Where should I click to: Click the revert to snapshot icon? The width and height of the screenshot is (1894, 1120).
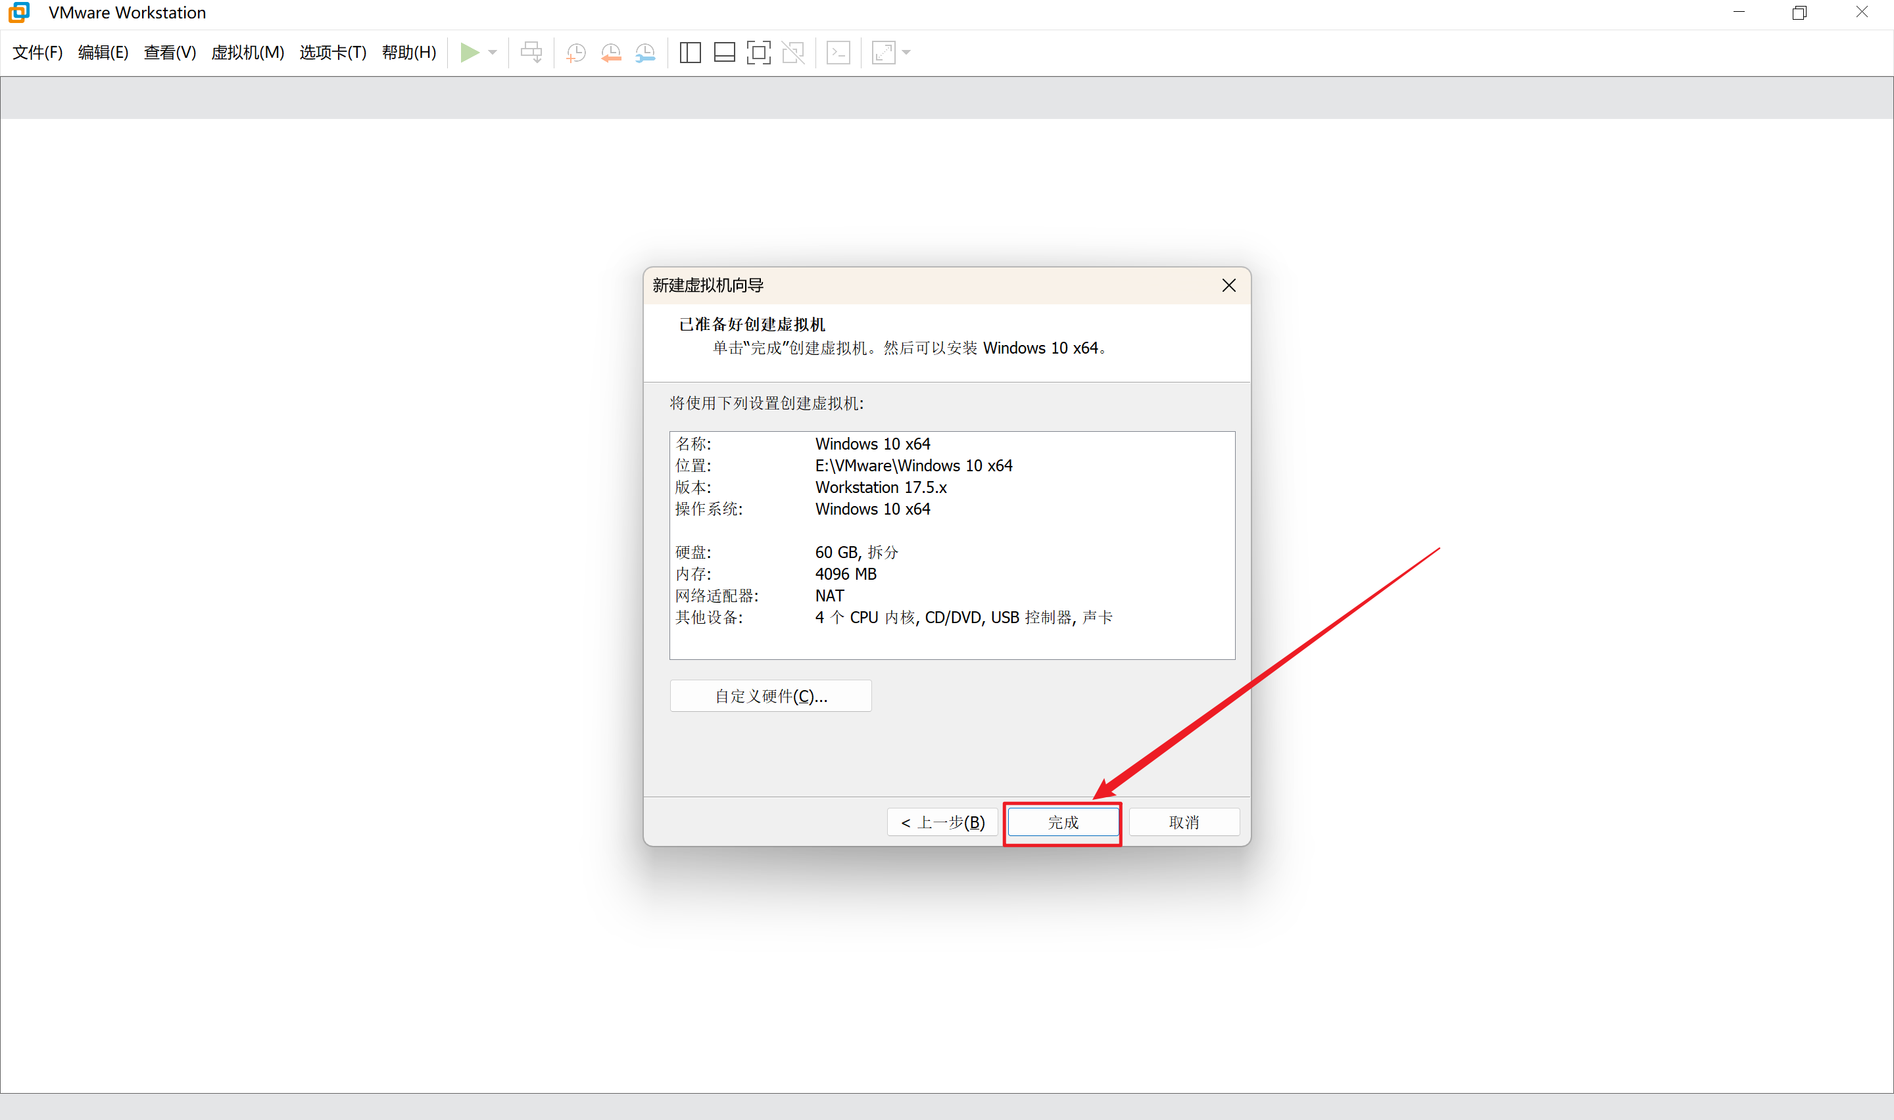(x=611, y=52)
